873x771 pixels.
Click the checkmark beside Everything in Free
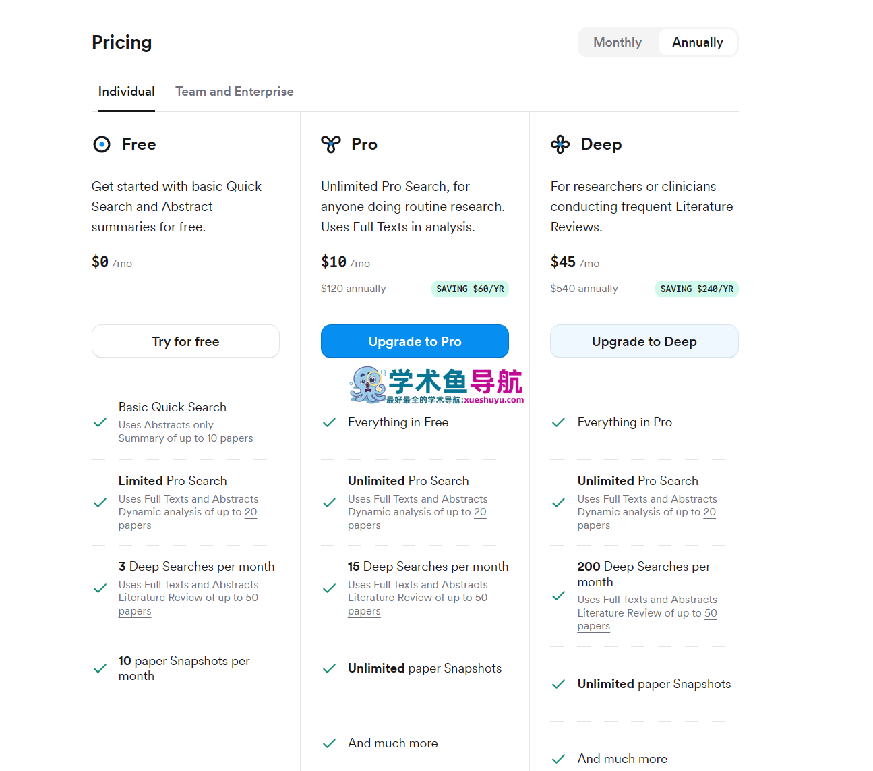click(330, 423)
